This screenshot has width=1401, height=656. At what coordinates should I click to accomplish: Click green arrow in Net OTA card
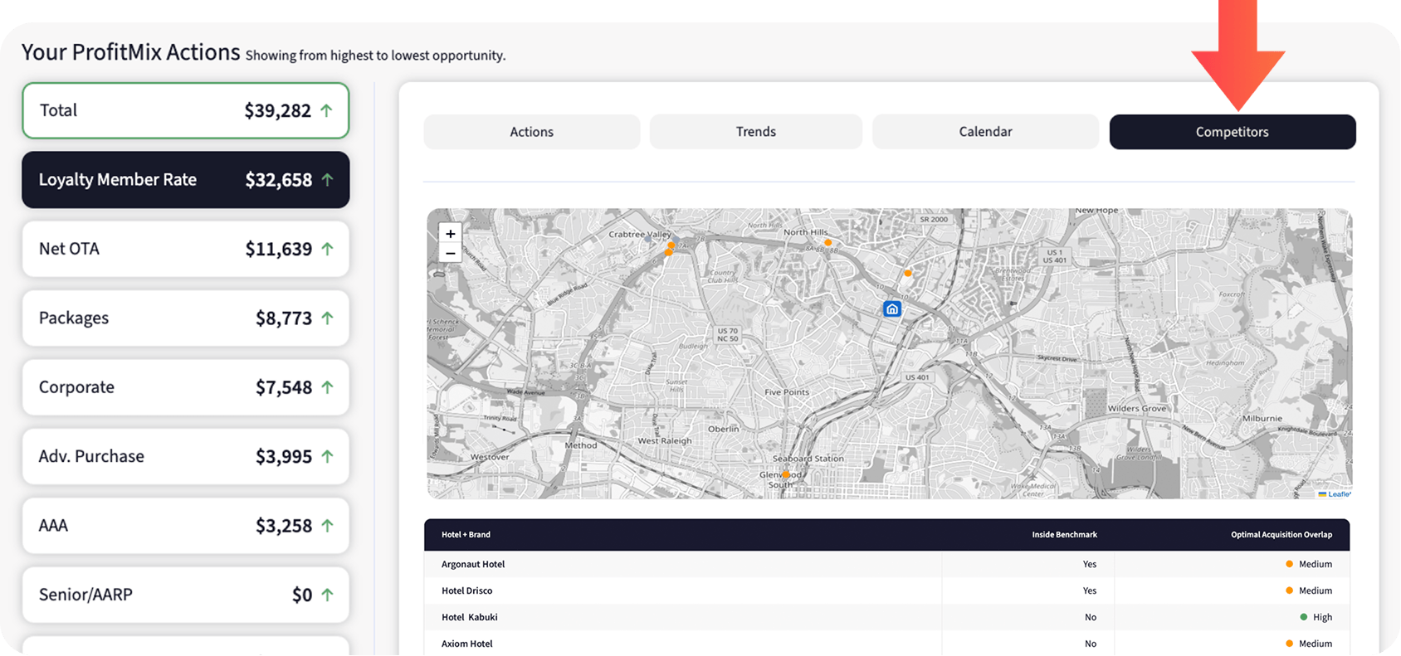point(327,249)
